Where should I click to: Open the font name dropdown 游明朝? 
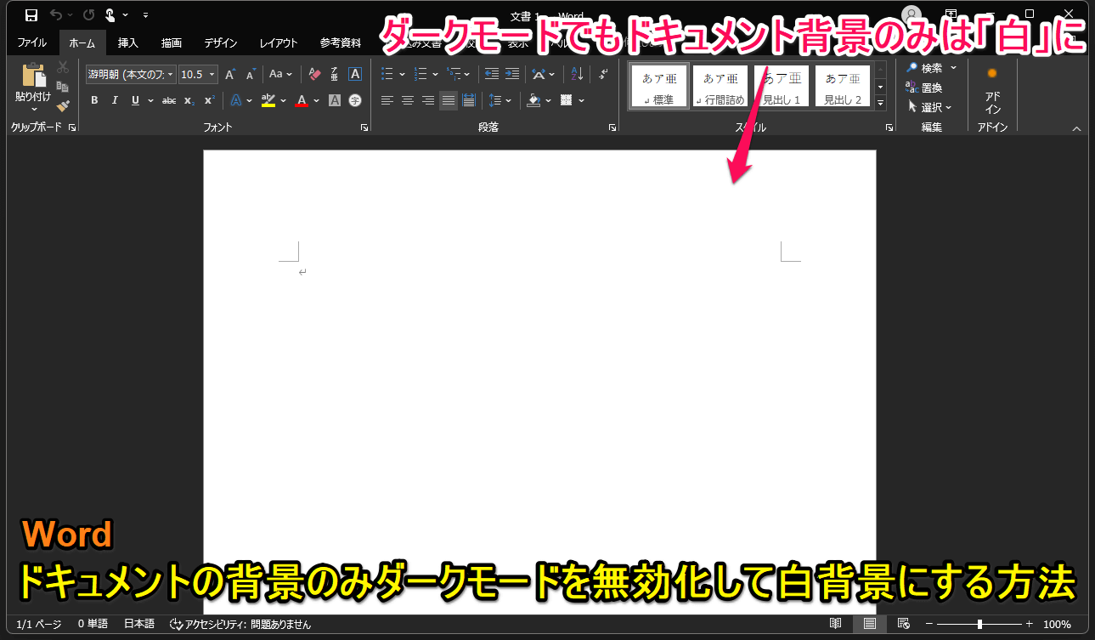click(x=171, y=75)
